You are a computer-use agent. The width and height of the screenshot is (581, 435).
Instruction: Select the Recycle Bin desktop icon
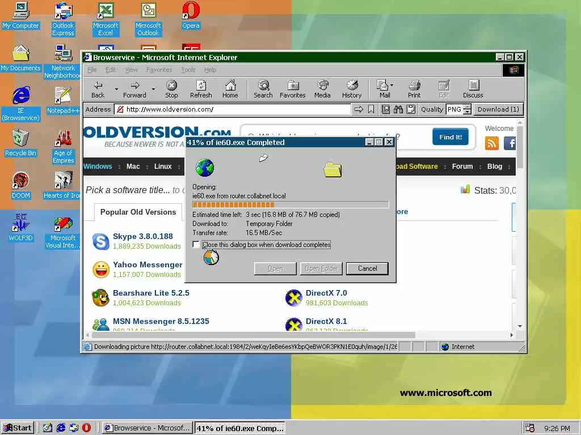21,143
